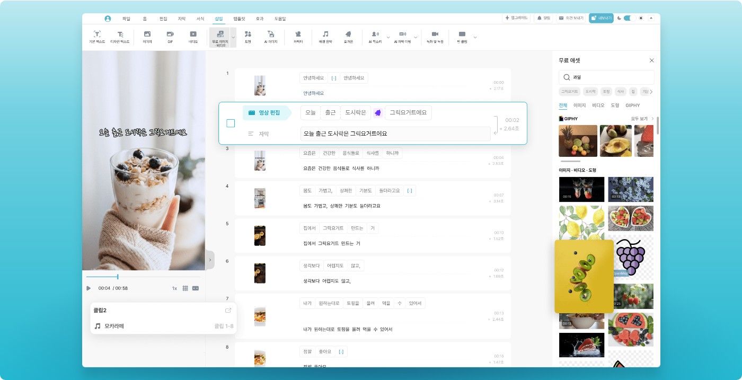Viewport: 742px width, 380px height.
Task: Open the AI 목소리 voice tool
Action: pyautogui.click(x=375, y=37)
